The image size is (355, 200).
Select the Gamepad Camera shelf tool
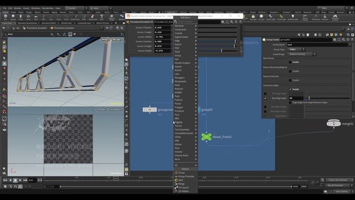[335, 17]
